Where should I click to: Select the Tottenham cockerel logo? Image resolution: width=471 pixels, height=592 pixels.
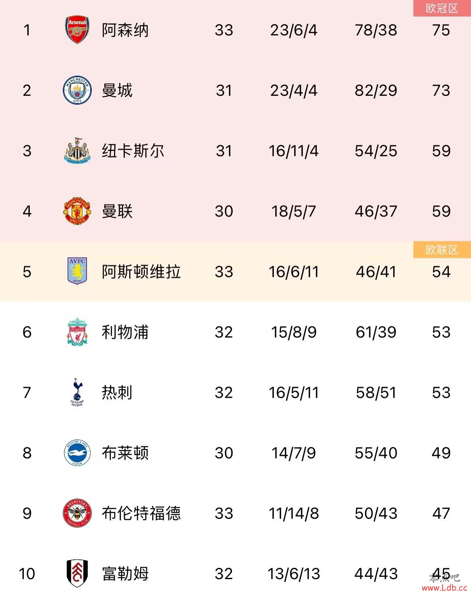pos(77,392)
